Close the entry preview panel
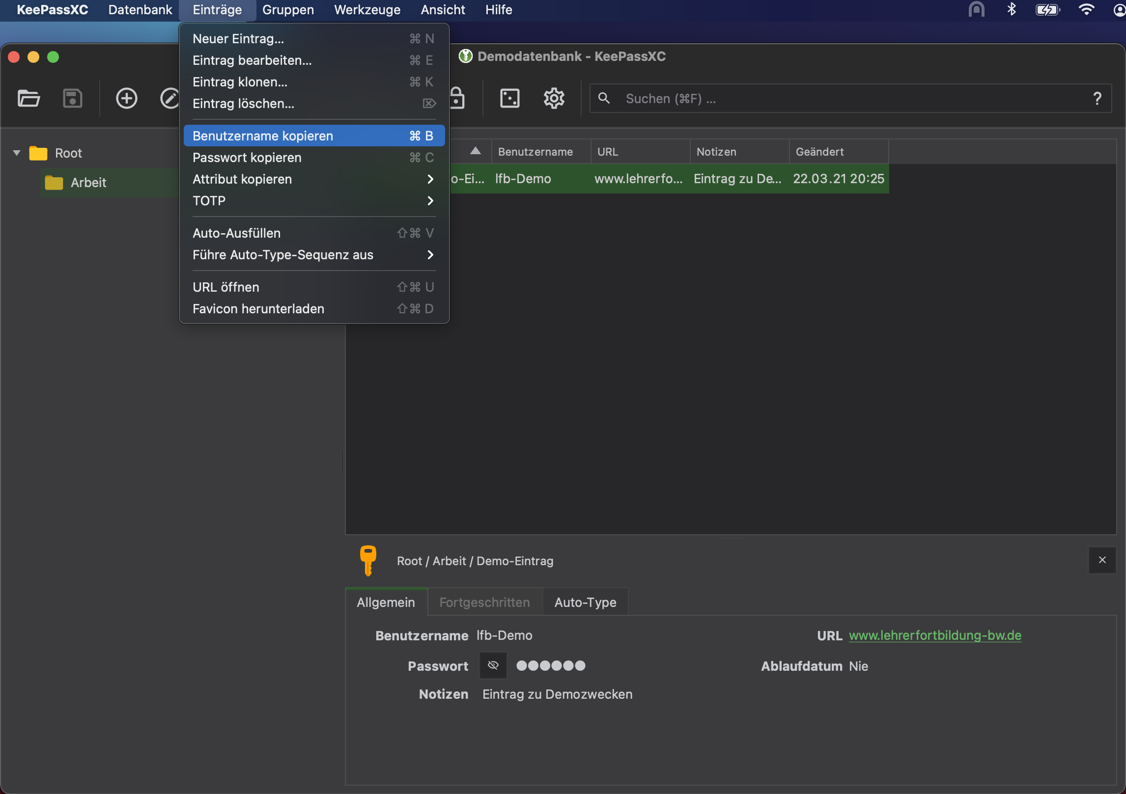This screenshot has height=794, width=1126. (x=1102, y=560)
